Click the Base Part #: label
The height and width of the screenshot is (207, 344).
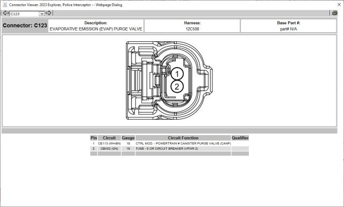point(289,23)
